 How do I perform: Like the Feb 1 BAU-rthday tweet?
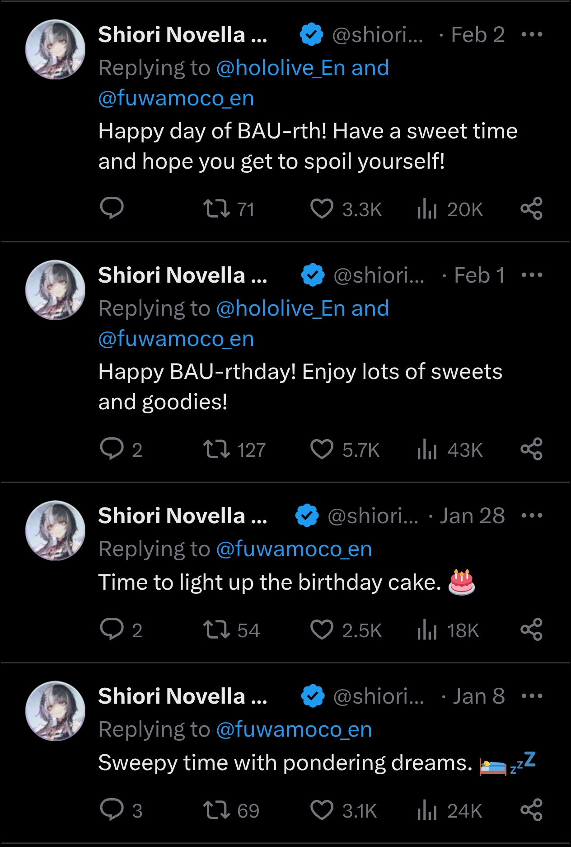[322, 450]
